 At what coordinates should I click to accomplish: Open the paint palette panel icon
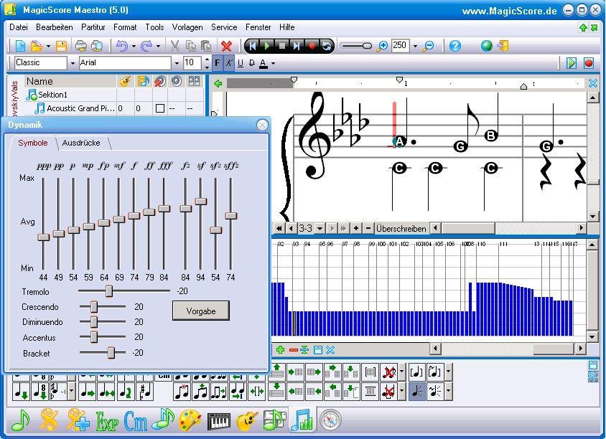(x=190, y=420)
